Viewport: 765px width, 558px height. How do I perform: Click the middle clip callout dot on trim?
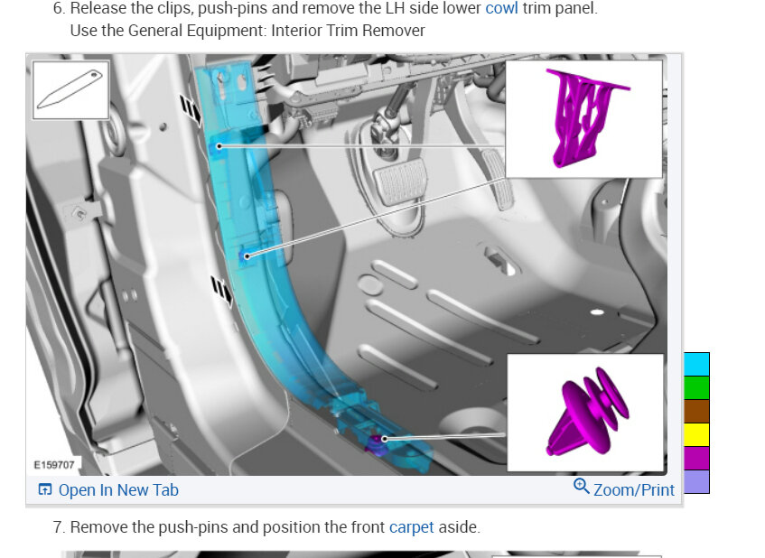247,256
